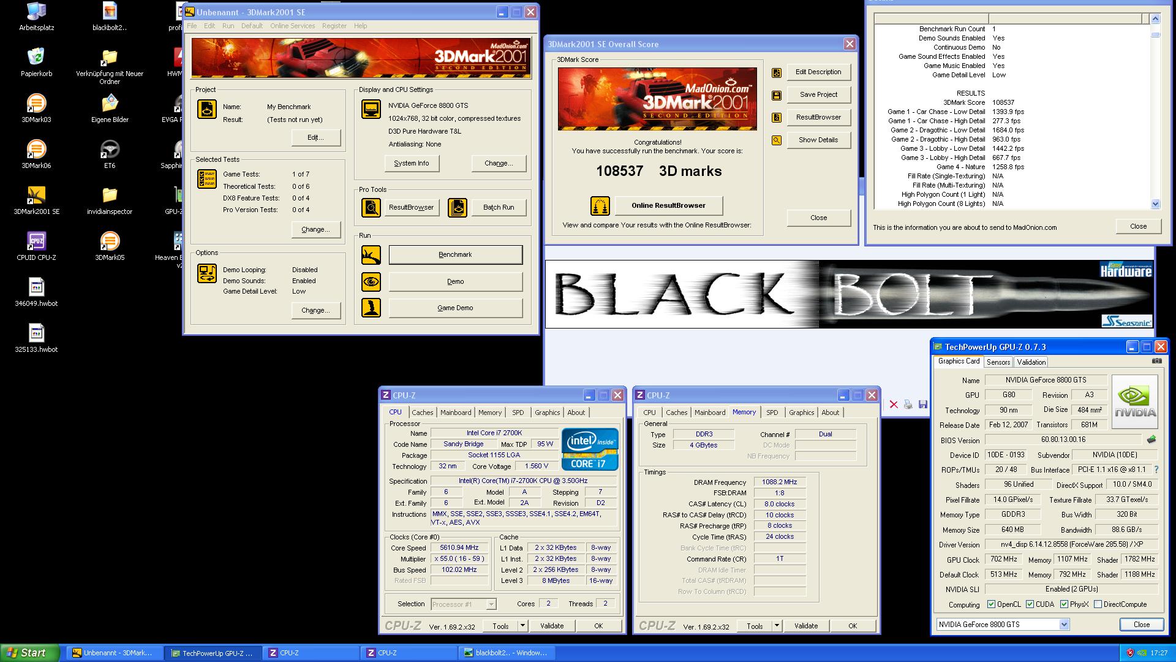The image size is (1176, 662).
Task: Click Edit Description icon in score window
Action: [777, 73]
